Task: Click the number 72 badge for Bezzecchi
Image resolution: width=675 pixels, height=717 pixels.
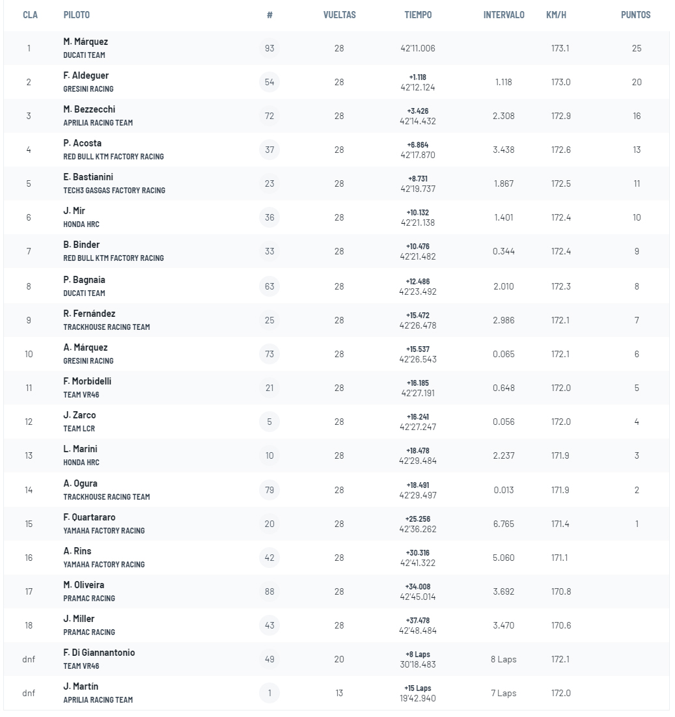Action: (x=269, y=116)
